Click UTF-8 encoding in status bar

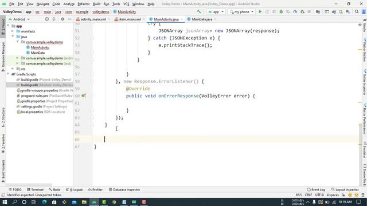(x=319, y=195)
